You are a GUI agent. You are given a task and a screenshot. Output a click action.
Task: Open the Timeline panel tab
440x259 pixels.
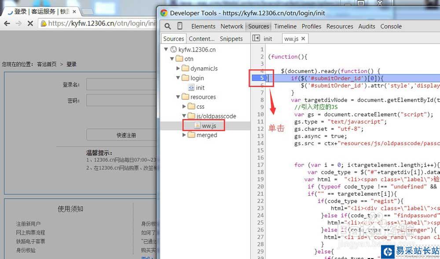[286, 26]
